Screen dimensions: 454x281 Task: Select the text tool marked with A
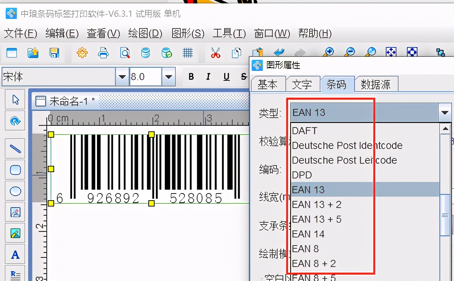click(15, 254)
